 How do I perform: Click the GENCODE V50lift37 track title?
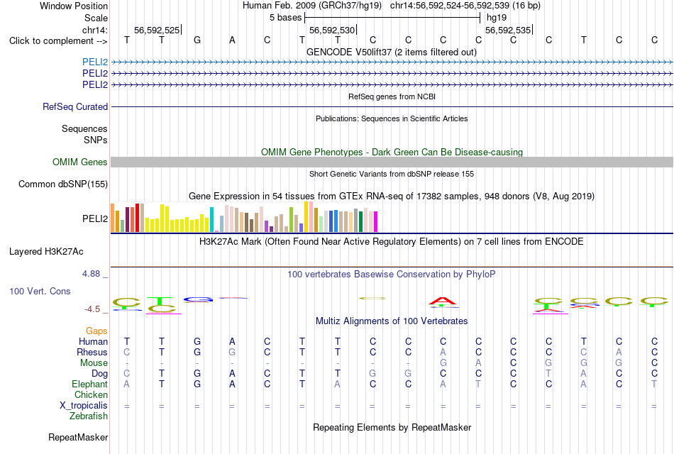(391, 52)
